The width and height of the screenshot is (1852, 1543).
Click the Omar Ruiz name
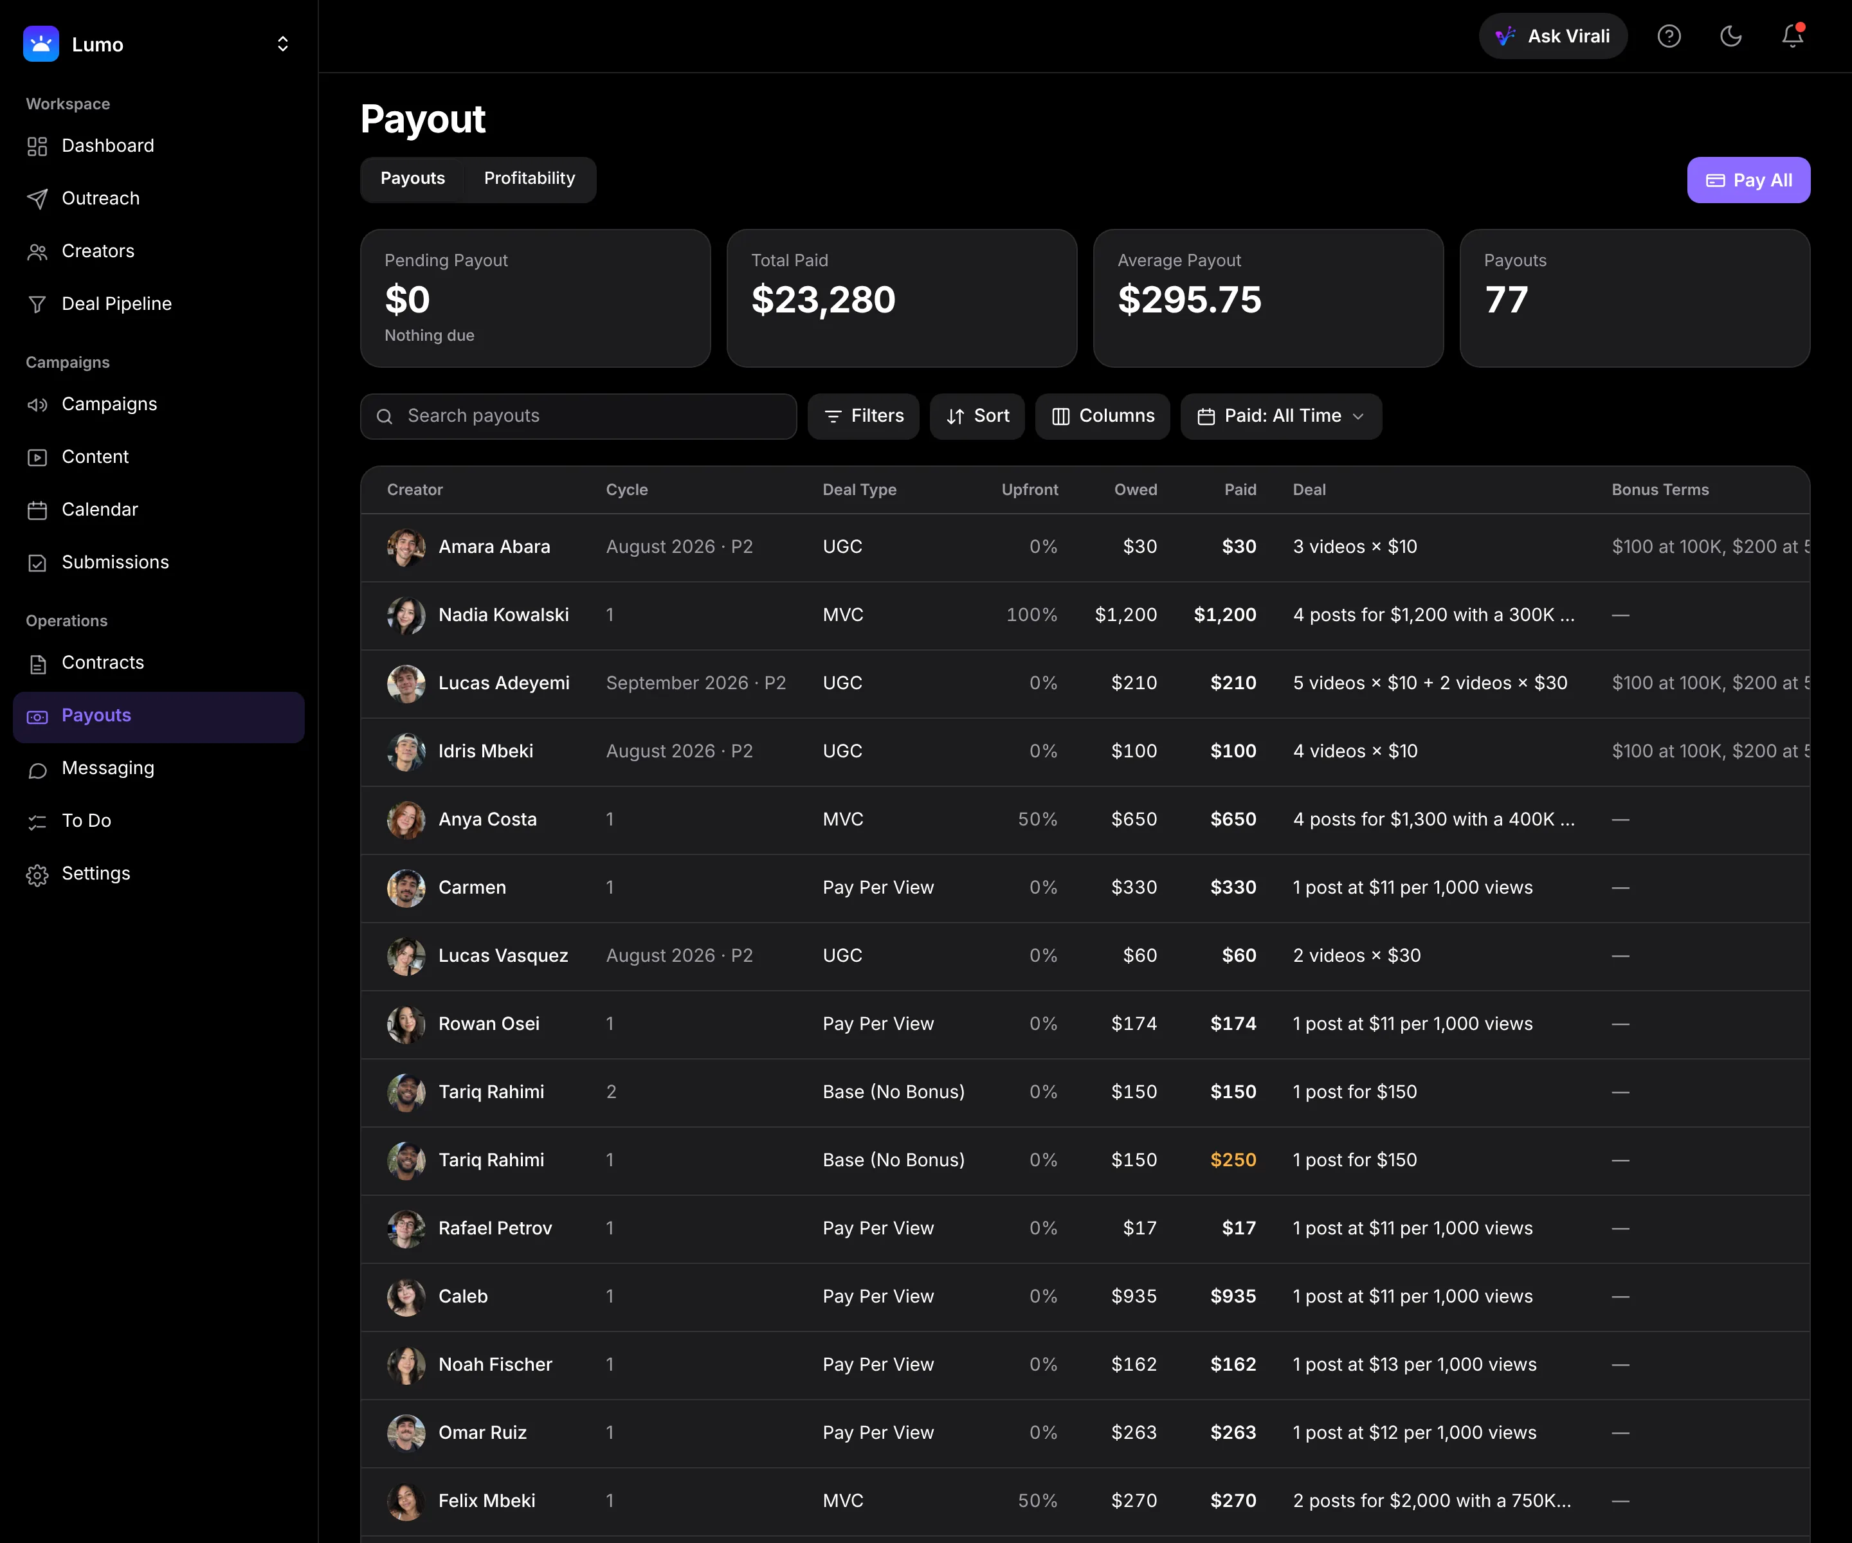tap(482, 1433)
